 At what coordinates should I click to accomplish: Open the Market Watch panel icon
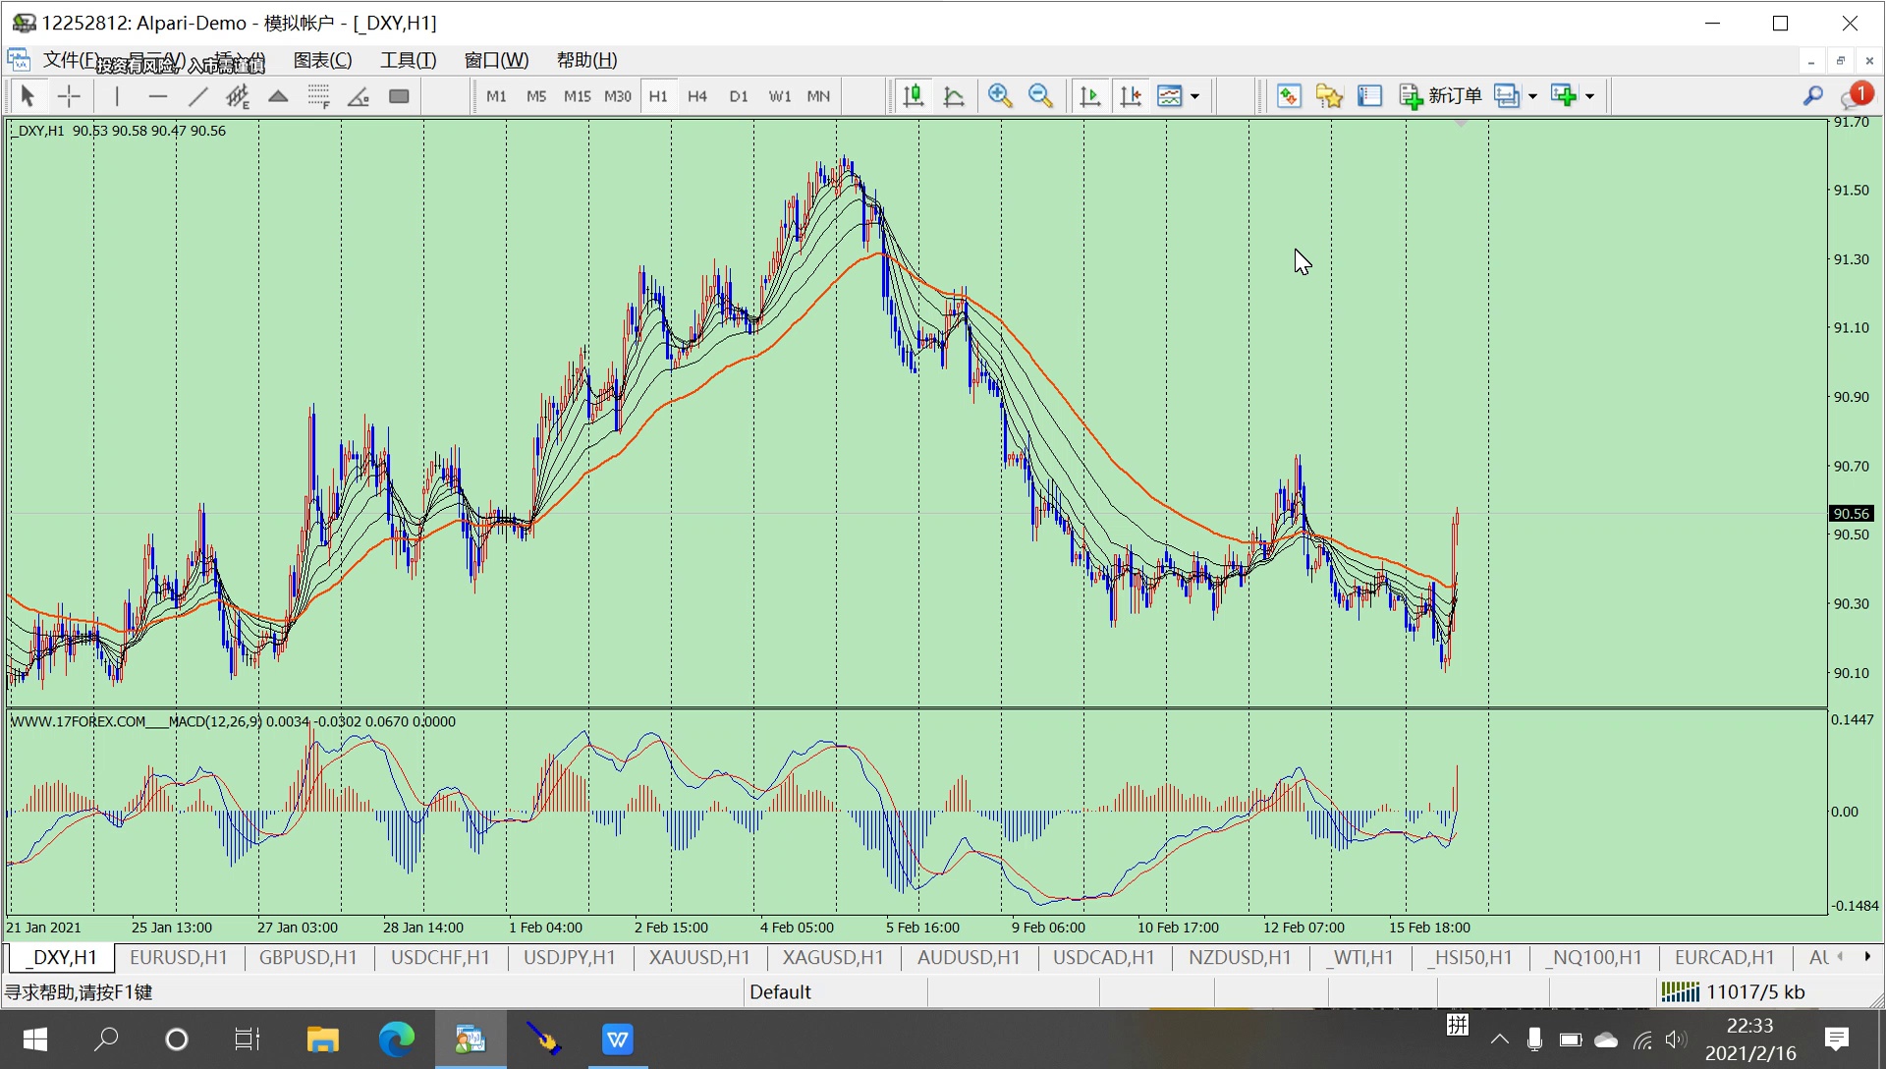tap(1289, 96)
